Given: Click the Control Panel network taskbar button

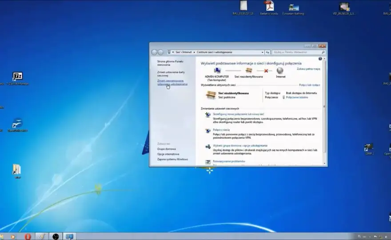Looking at the screenshot, I should 69,236.
